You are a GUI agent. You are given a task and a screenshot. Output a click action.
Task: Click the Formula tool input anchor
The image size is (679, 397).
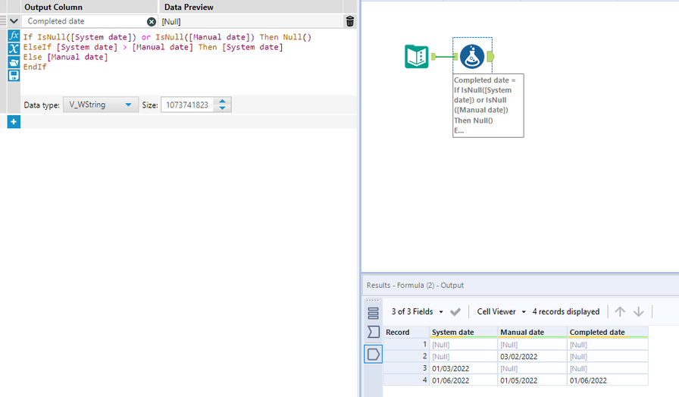(455, 56)
